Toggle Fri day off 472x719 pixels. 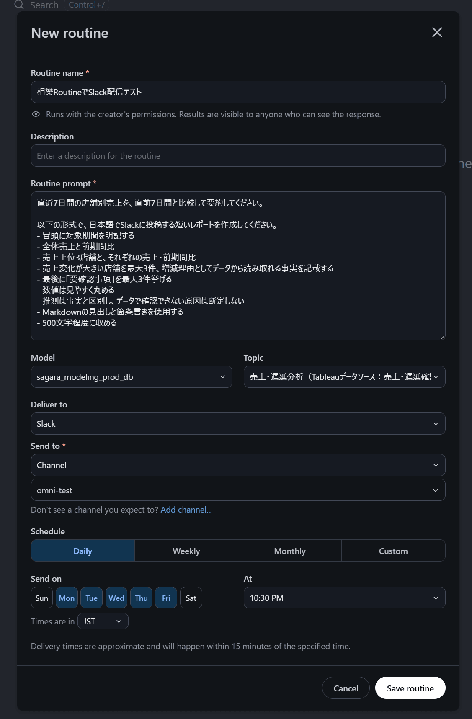166,598
